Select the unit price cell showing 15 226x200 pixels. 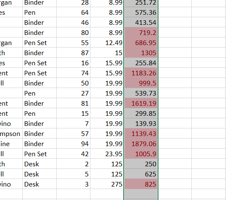(x=107, y=53)
